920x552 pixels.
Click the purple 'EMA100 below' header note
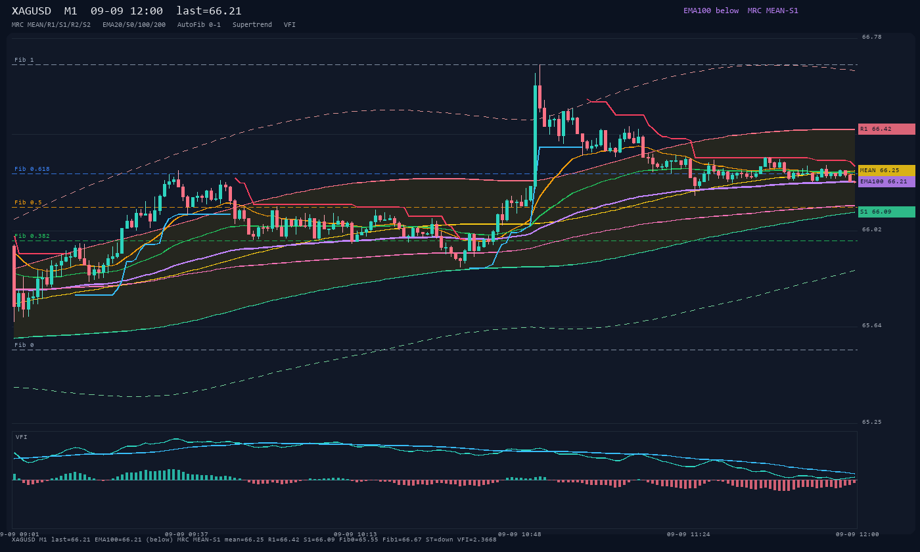(711, 11)
